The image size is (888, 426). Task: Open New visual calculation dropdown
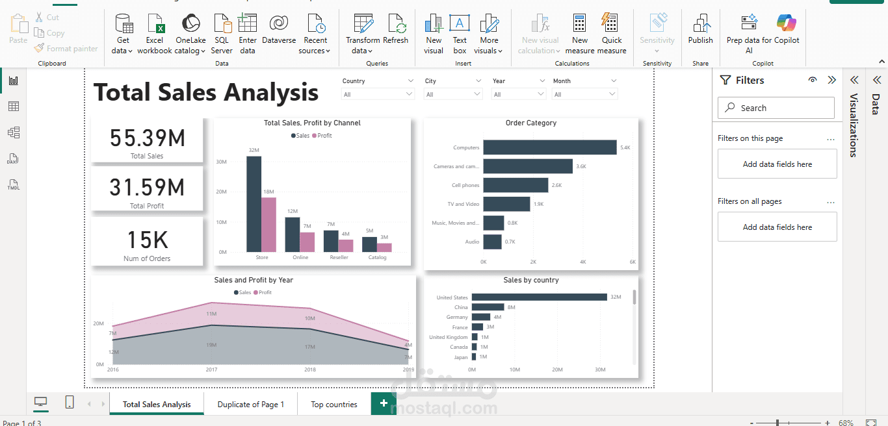[x=540, y=34]
